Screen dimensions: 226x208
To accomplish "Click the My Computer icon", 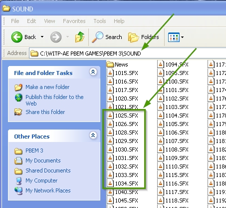I will (x=18, y=181).
